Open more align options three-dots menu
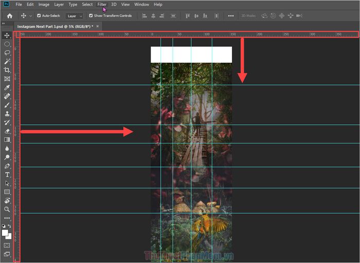360x263 pixels. [x=231, y=16]
